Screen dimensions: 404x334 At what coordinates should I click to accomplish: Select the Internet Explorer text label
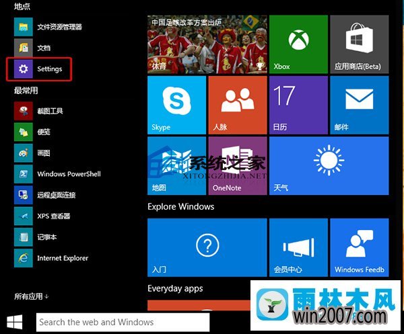[x=63, y=258]
